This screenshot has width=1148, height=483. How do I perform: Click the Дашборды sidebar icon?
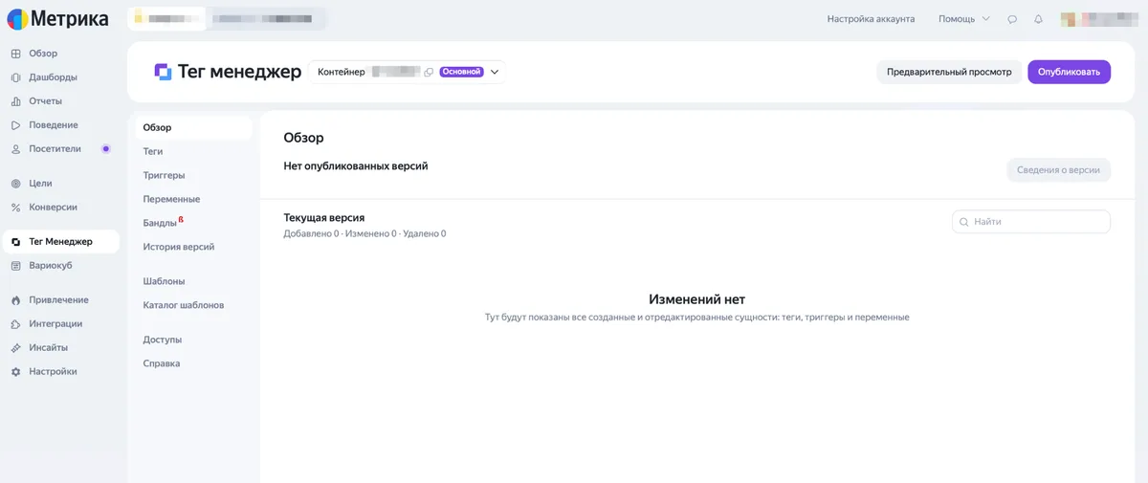click(15, 77)
